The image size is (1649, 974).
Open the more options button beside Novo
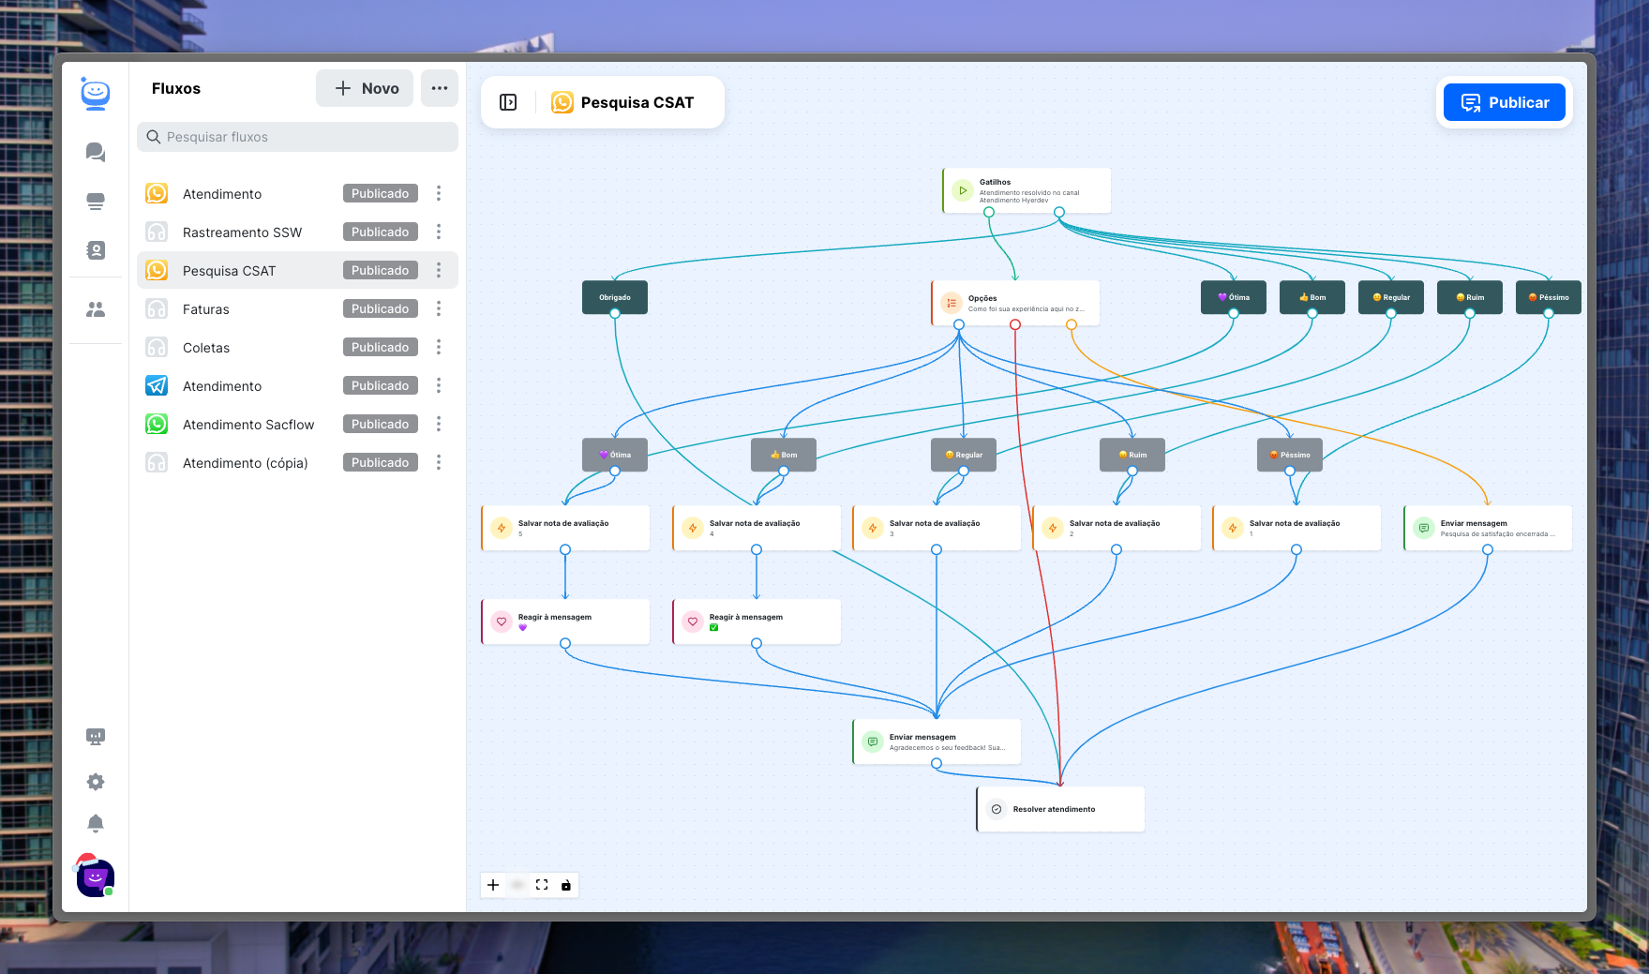440,88
